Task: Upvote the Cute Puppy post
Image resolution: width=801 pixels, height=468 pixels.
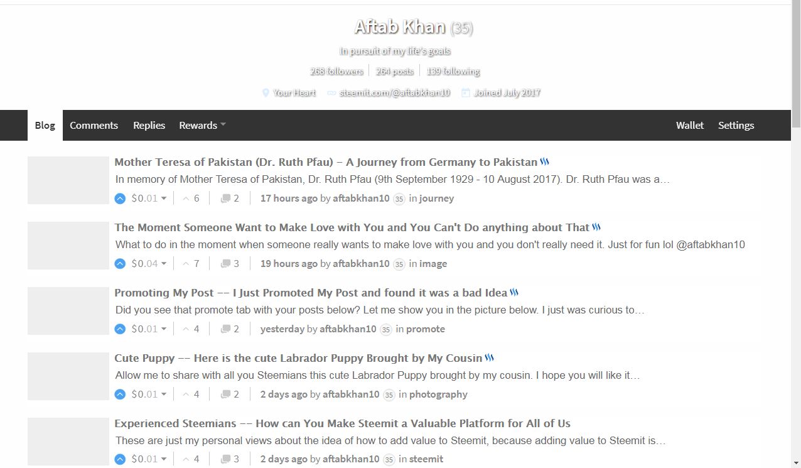Action: pos(120,395)
